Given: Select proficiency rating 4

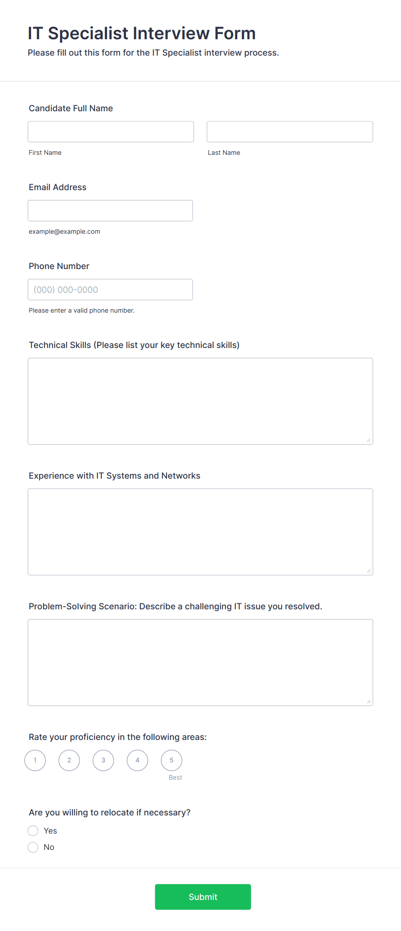Looking at the screenshot, I should (x=138, y=760).
